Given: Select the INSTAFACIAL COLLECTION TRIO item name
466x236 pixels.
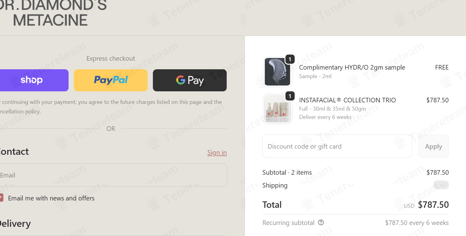Looking at the screenshot, I should pos(348,100).
